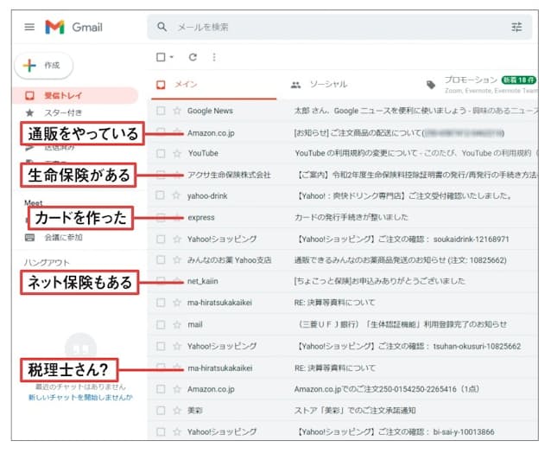Open the 受信トレイ folder
Viewport: 551px width, 454px height.
coord(75,95)
